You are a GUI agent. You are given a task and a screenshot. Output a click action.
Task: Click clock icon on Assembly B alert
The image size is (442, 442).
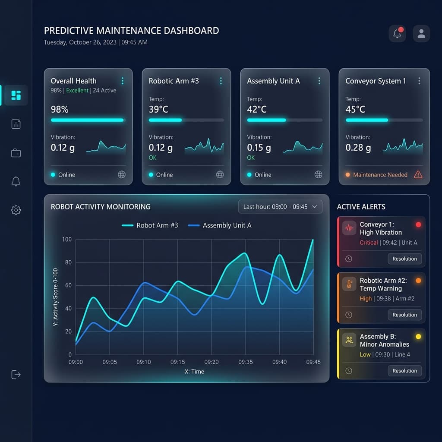[349, 371]
